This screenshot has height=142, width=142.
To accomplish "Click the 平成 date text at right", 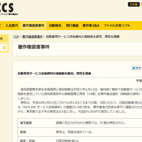I will pos(139,81).
